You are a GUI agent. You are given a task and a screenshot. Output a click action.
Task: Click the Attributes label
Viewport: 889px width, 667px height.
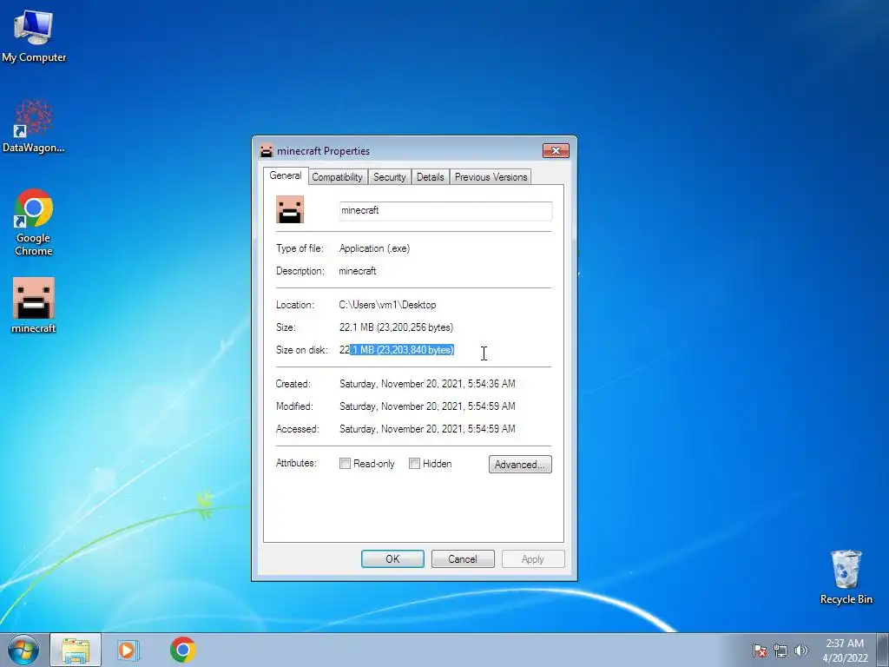pos(296,463)
